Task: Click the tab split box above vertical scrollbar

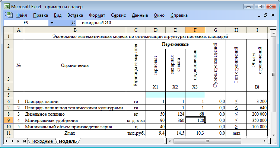Action: coord(273,29)
